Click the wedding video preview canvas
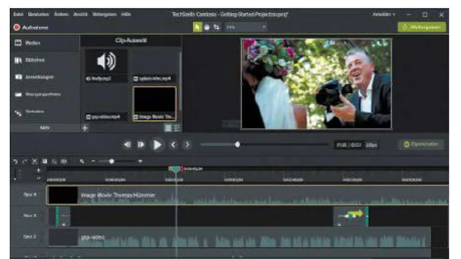 tap(317, 84)
